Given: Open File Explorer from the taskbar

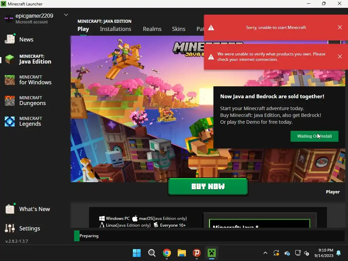Looking at the screenshot, I should pyautogui.click(x=182, y=253).
